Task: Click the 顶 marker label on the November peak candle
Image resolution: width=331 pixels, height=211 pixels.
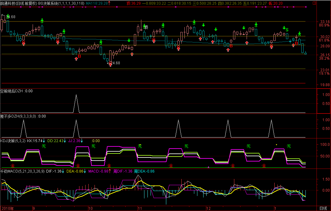Action: tap(146, 27)
